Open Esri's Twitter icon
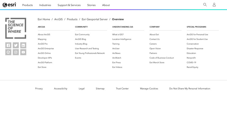 tap(16, 45)
